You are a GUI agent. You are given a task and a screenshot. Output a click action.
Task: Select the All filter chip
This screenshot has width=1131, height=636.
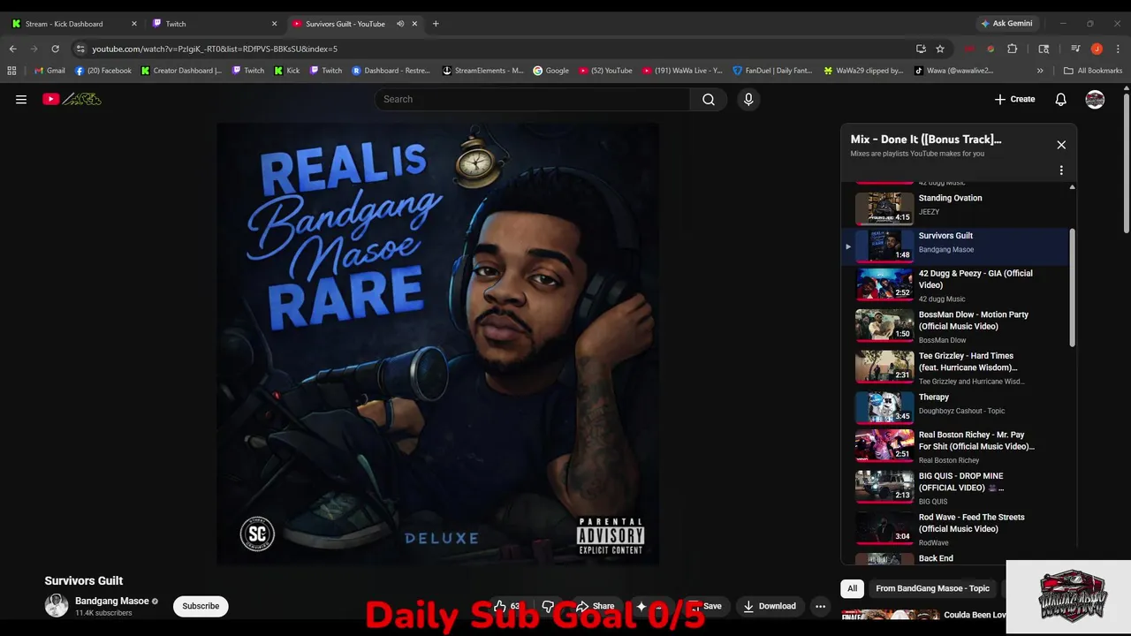(852, 588)
